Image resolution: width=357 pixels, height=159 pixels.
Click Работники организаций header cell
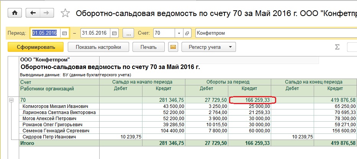coord(59,91)
